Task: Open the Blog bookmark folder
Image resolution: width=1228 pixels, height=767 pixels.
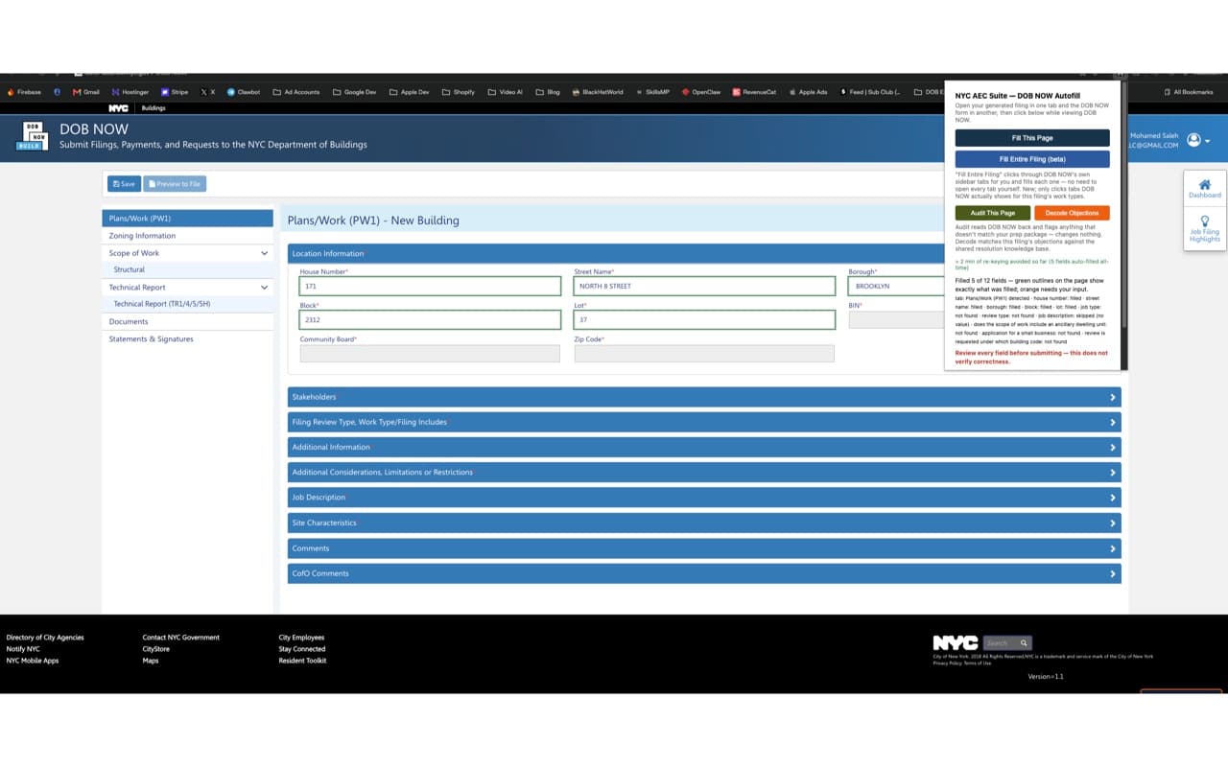Action: tap(548, 92)
